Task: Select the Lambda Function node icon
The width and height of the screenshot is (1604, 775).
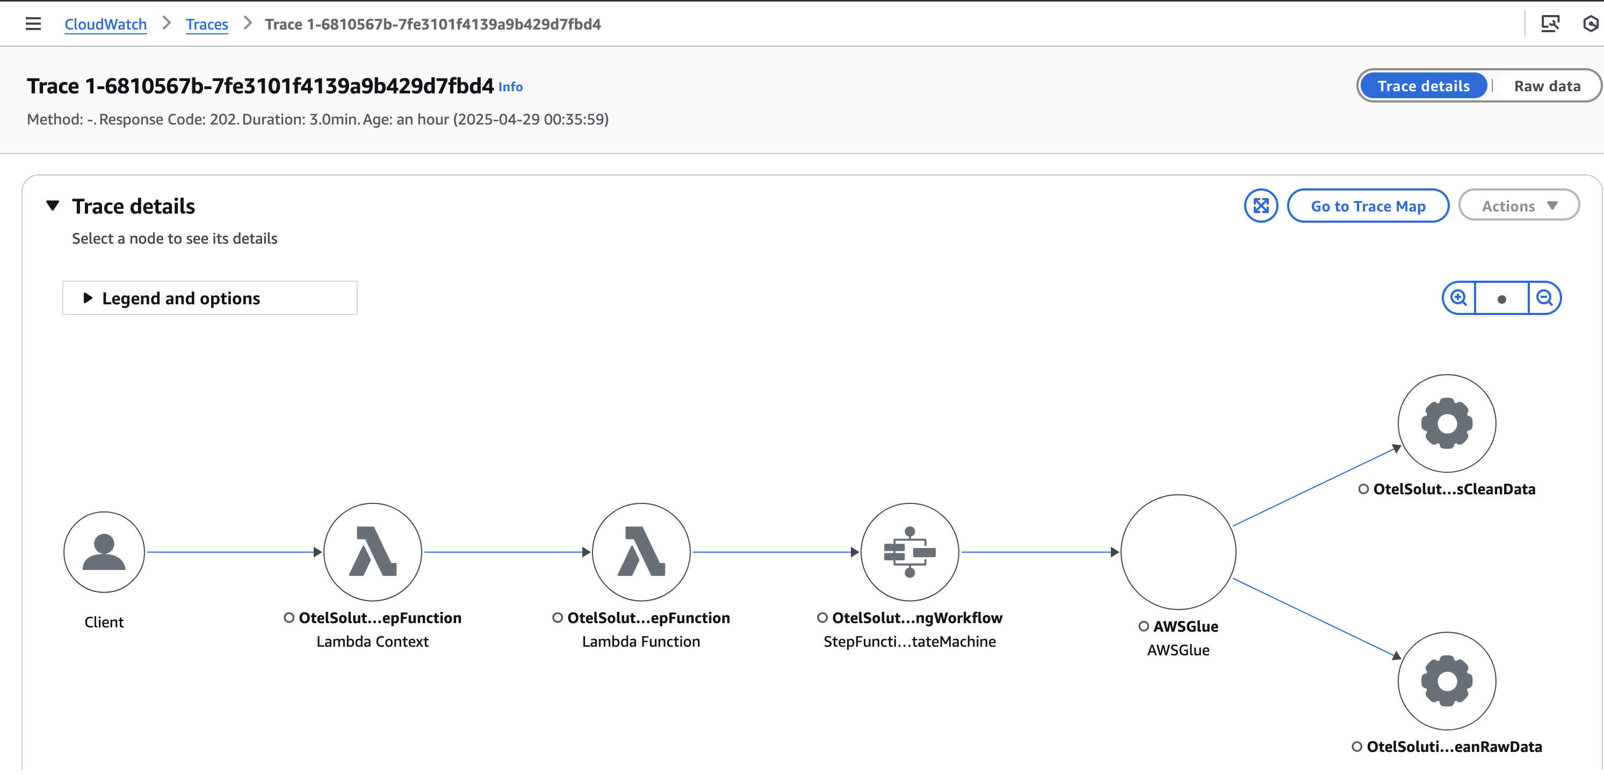Action: coord(642,552)
